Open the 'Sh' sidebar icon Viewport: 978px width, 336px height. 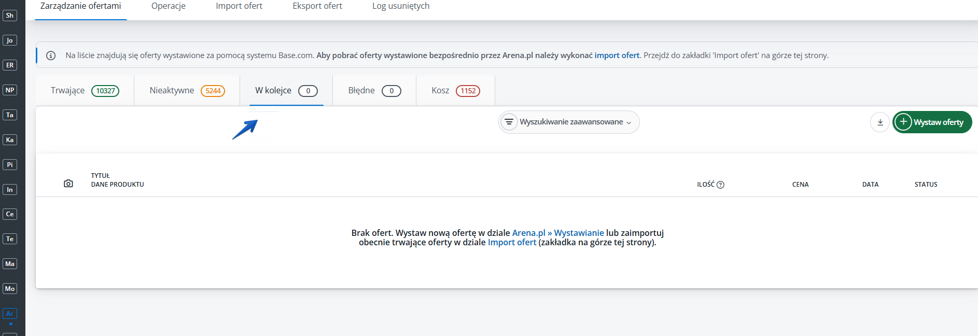(10, 16)
